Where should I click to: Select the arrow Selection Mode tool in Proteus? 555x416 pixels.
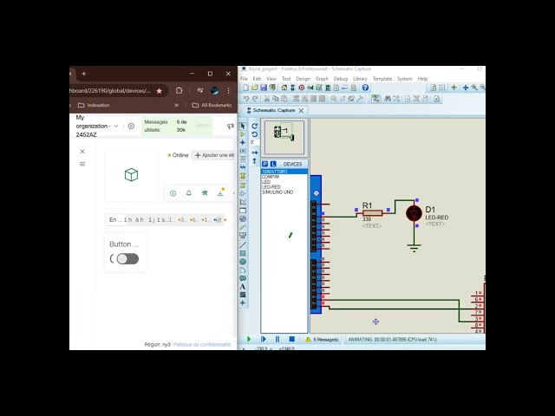(243, 127)
